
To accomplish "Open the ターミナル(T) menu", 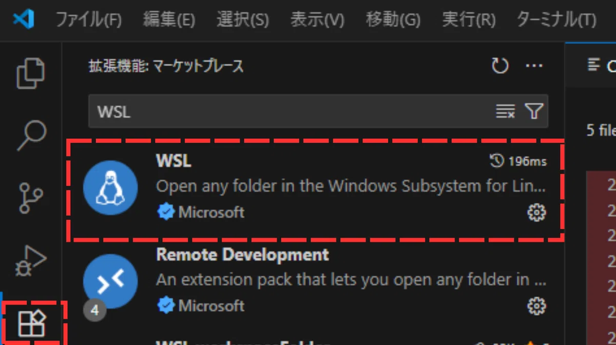I will pos(556,21).
